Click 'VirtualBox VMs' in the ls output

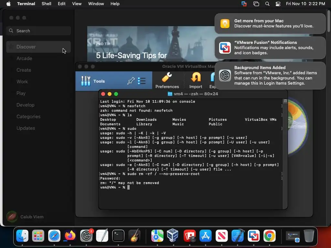pyautogui.click(x=261, y=119)
